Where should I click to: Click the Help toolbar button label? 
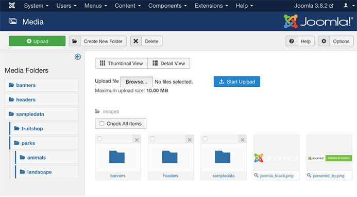[305, 41]
